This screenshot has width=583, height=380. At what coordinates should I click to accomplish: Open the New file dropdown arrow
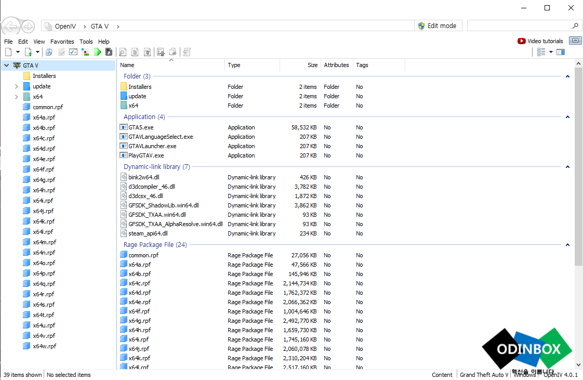point(18,52)
